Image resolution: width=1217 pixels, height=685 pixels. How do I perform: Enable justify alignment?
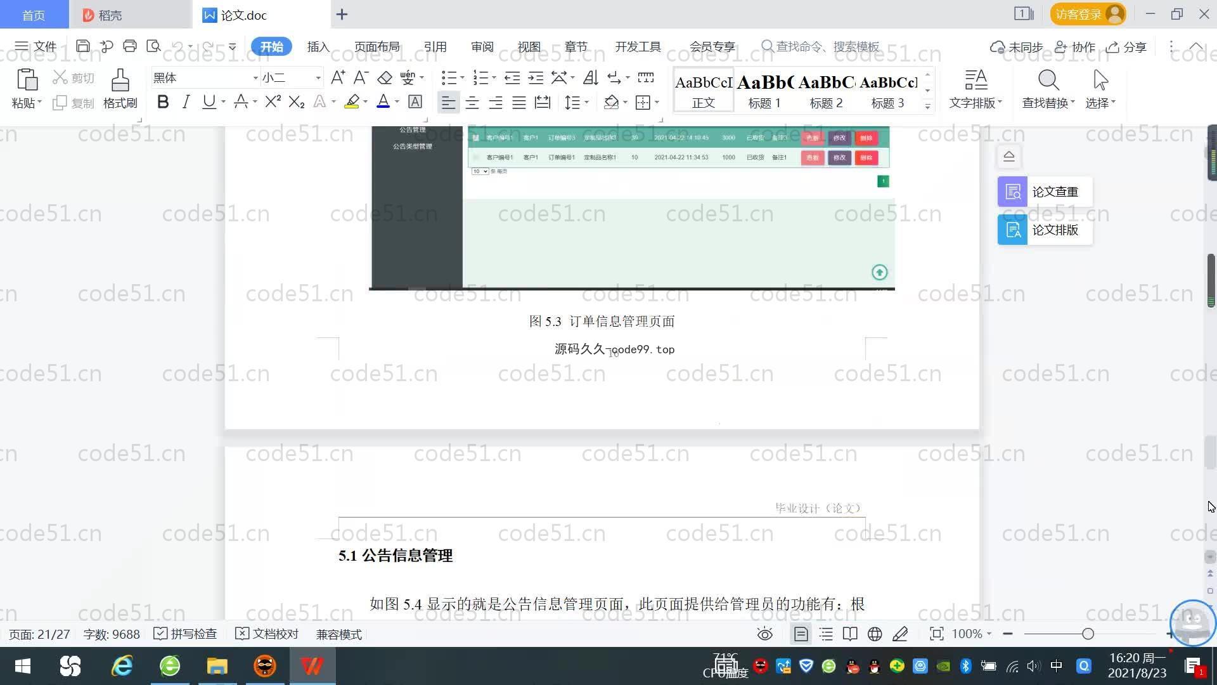coord(519,102)
